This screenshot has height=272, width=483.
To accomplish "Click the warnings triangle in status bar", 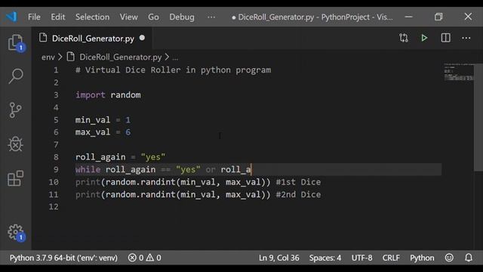I will 153,258.
